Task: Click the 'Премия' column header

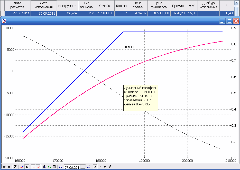Action: (178, 6)
